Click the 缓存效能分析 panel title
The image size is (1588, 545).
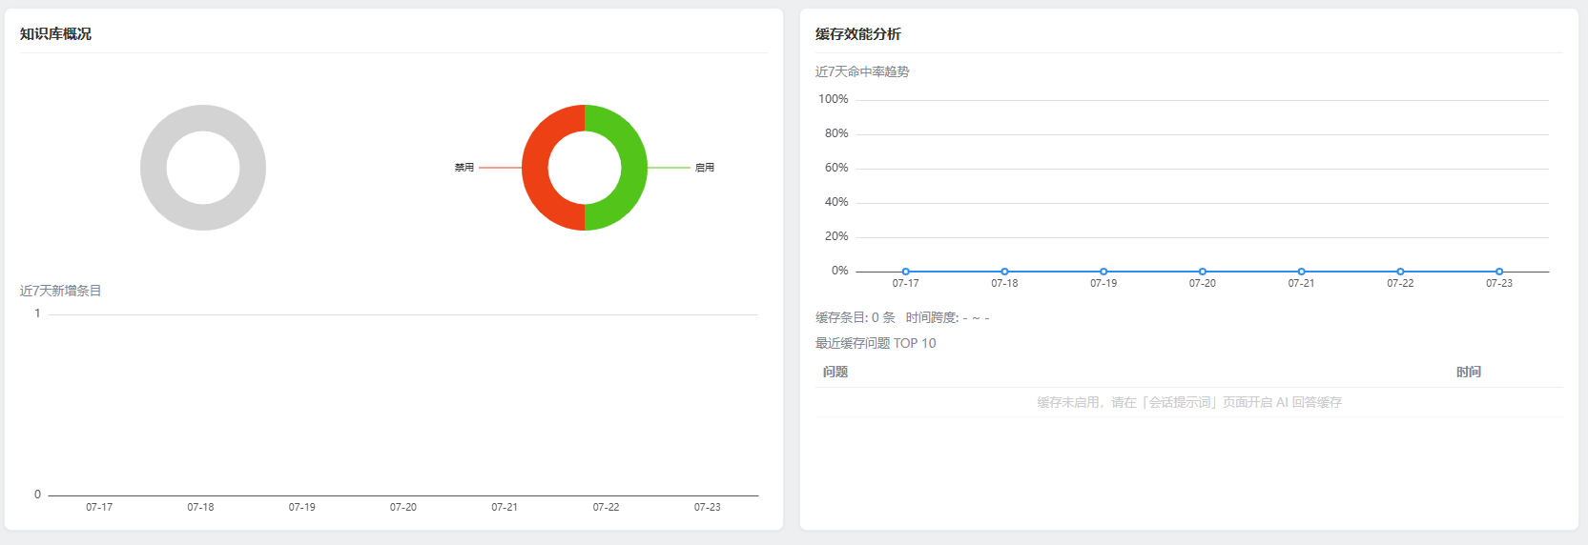[858, 34]
